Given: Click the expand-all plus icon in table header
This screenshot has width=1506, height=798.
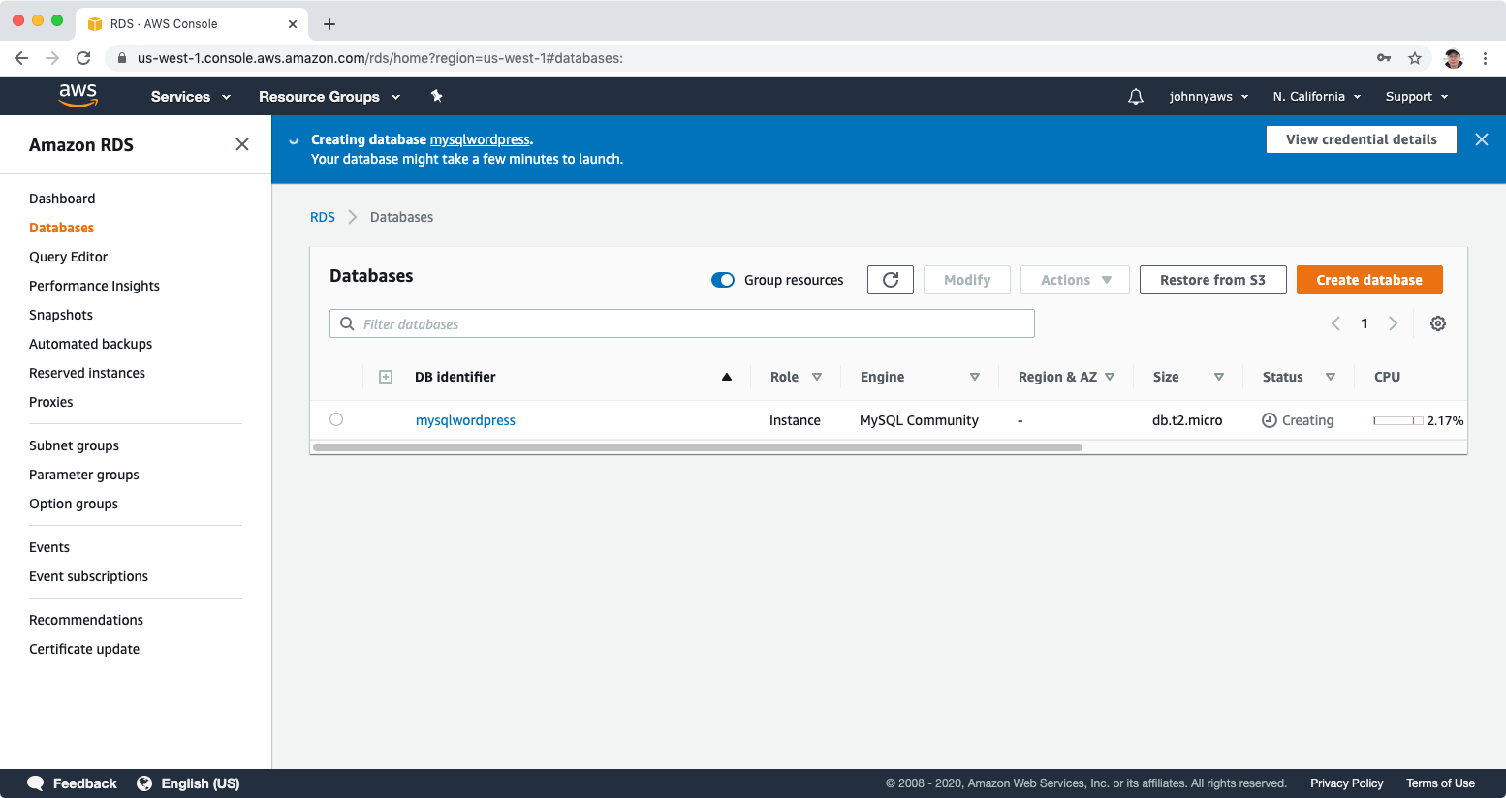Looking at the screenshot, I should (386, 377).
